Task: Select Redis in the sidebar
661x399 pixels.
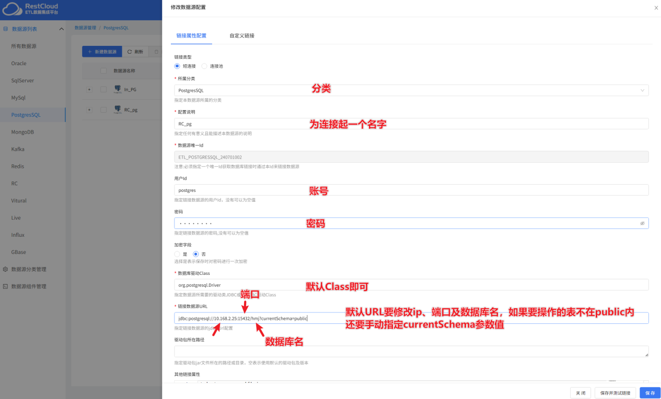Action: [18, 166]
